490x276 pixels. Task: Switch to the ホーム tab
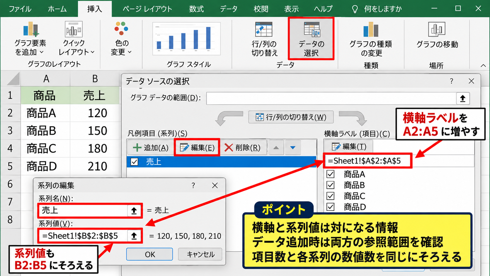[57, 9]
